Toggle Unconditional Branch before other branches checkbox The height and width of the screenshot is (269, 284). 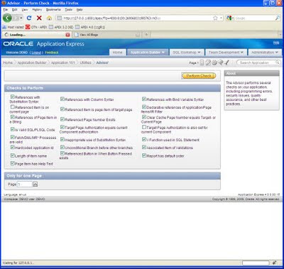click(62, 147)
